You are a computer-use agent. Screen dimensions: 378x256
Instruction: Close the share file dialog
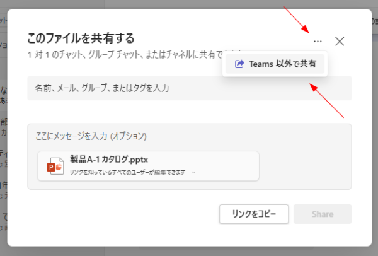coord(340,41)
